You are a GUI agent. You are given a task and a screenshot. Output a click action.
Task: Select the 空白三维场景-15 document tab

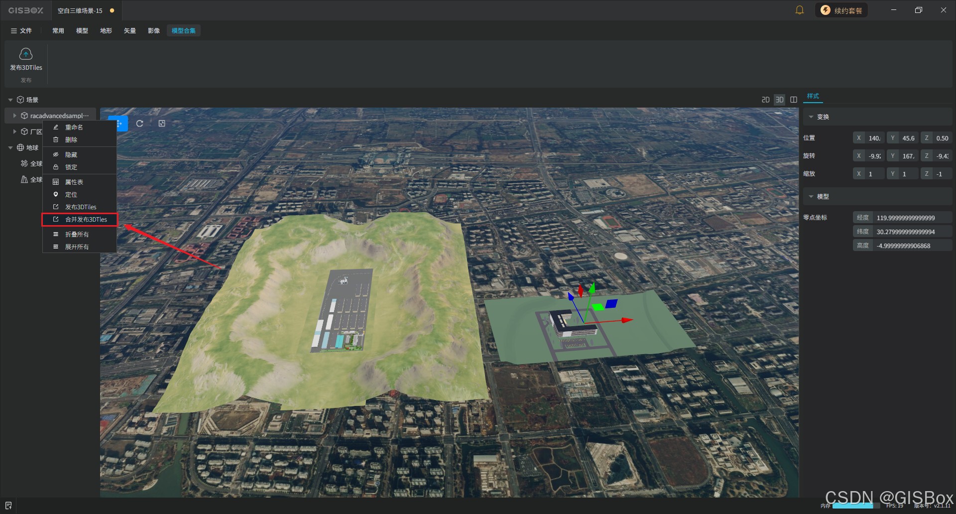pyautogui.click(x=86, y=10)
